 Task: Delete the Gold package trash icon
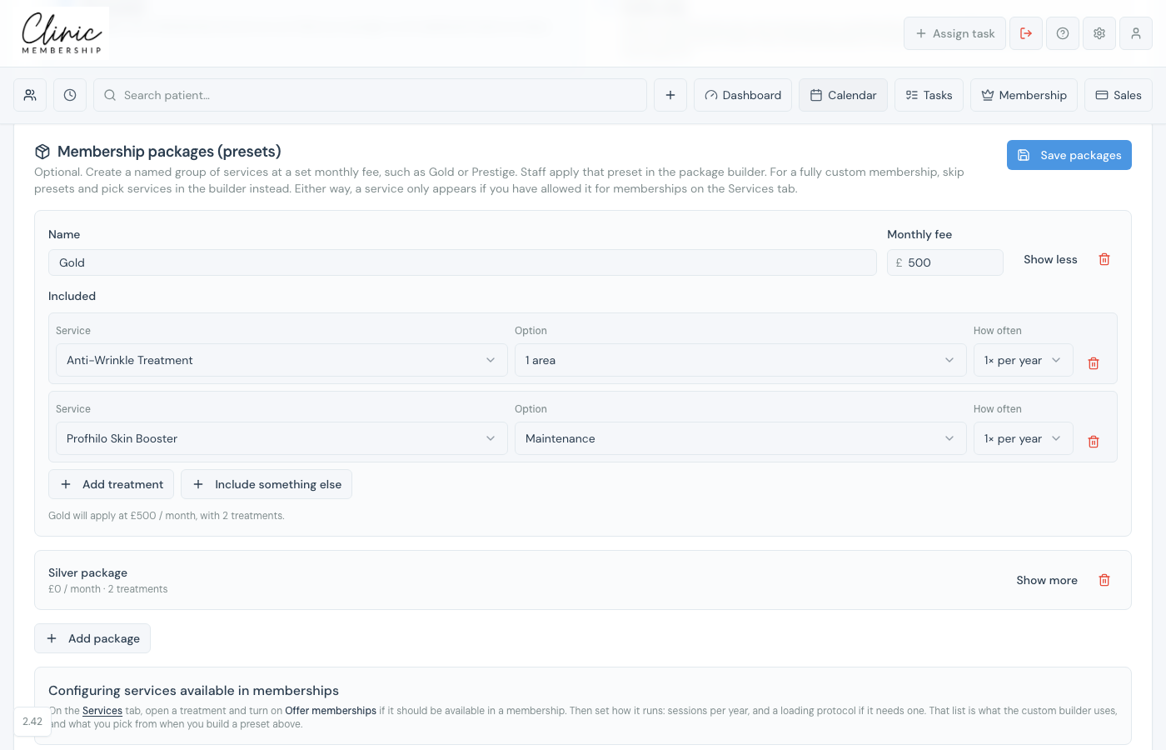tap(1104, 259)
